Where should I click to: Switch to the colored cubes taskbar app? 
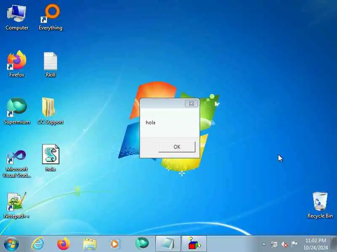(194, 244)
